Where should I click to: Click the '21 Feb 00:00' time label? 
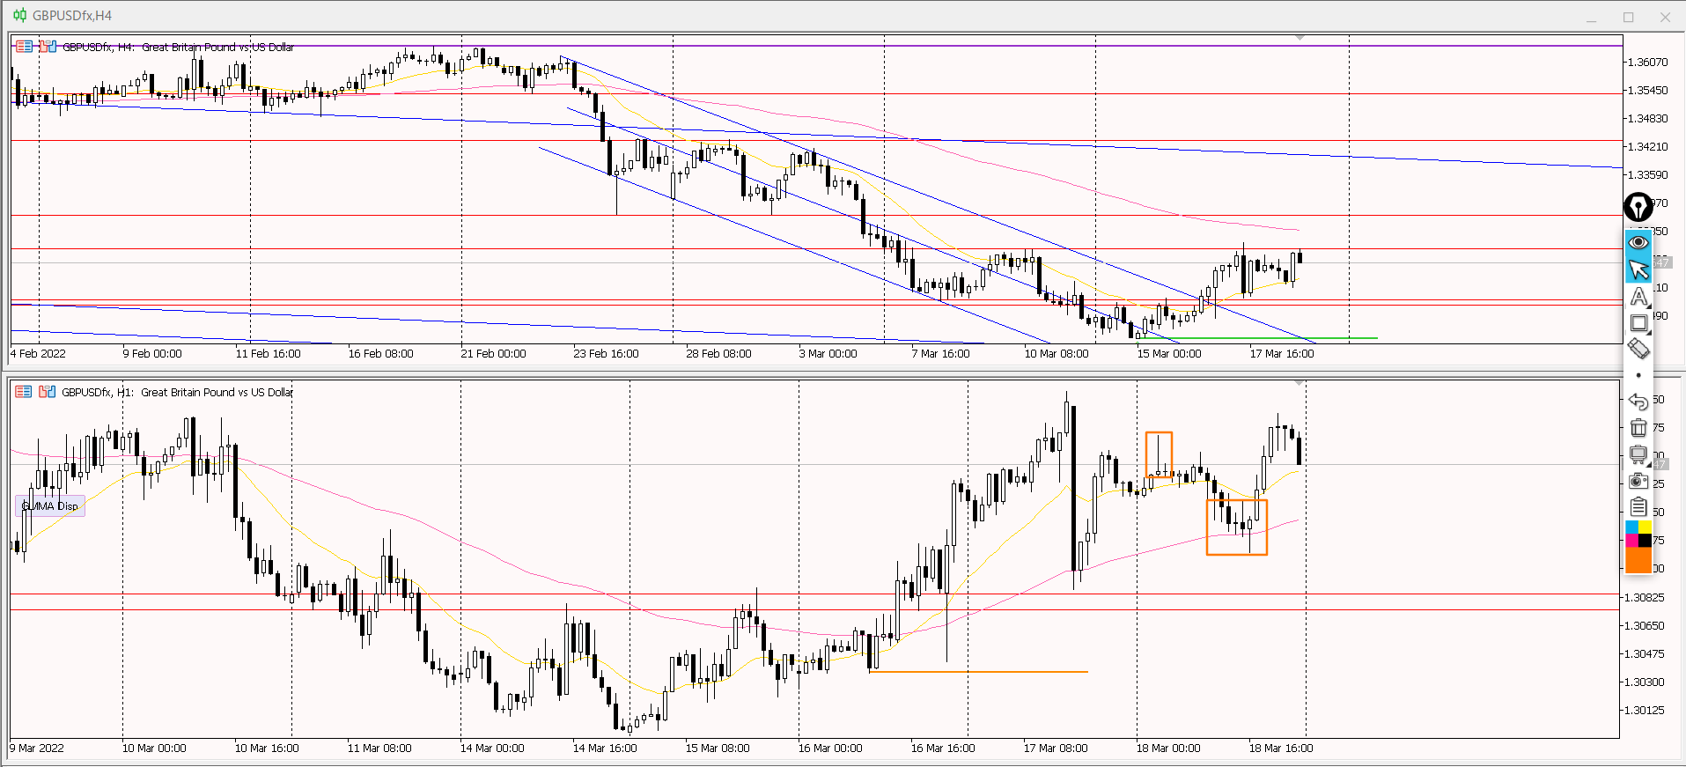[493, 353]
